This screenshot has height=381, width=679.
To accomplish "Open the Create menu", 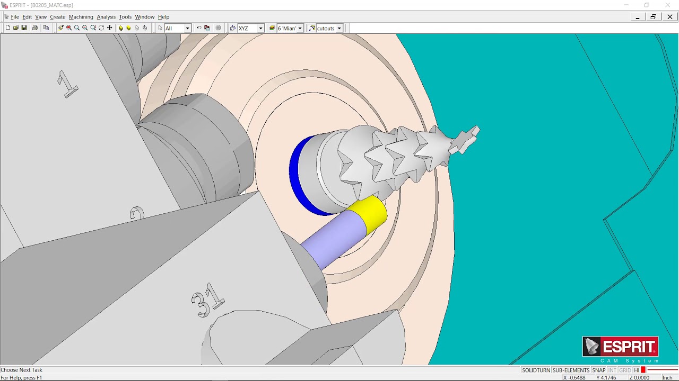I will point(57,17).
